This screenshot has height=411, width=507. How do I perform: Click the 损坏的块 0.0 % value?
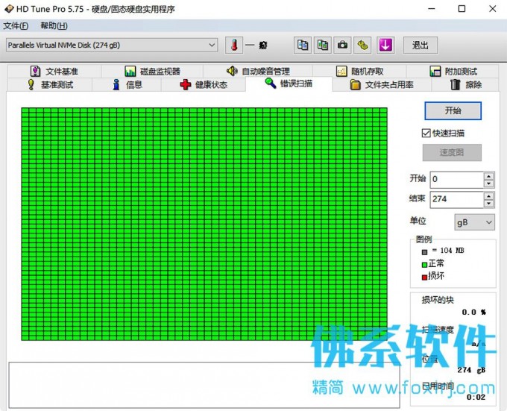(473, 312)
